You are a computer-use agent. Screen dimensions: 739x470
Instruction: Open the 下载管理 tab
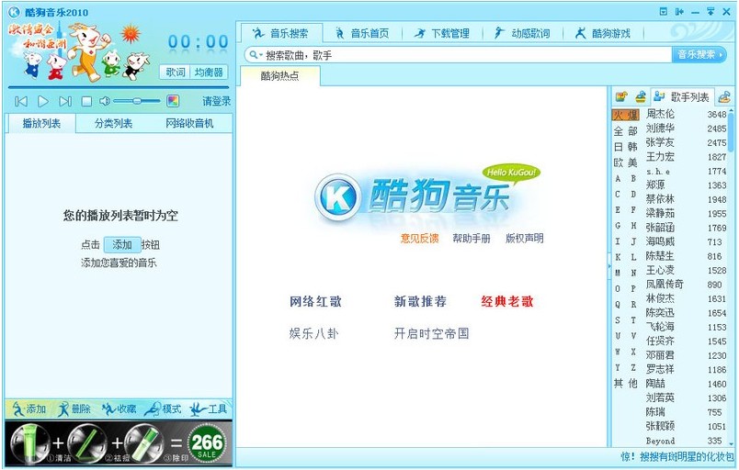(x=442, y=33)
